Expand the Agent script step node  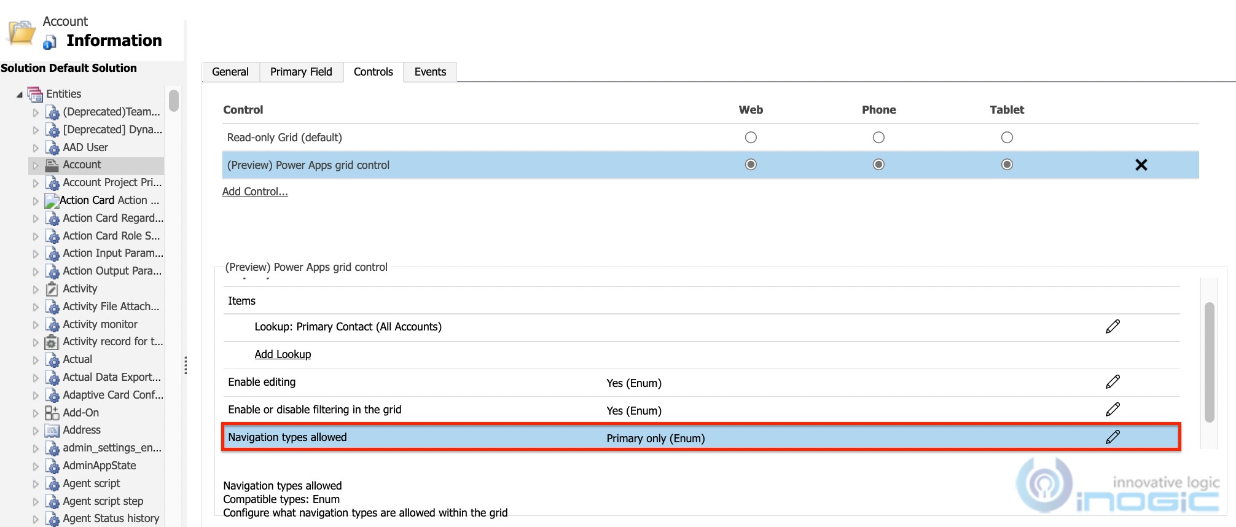point(36,502)
